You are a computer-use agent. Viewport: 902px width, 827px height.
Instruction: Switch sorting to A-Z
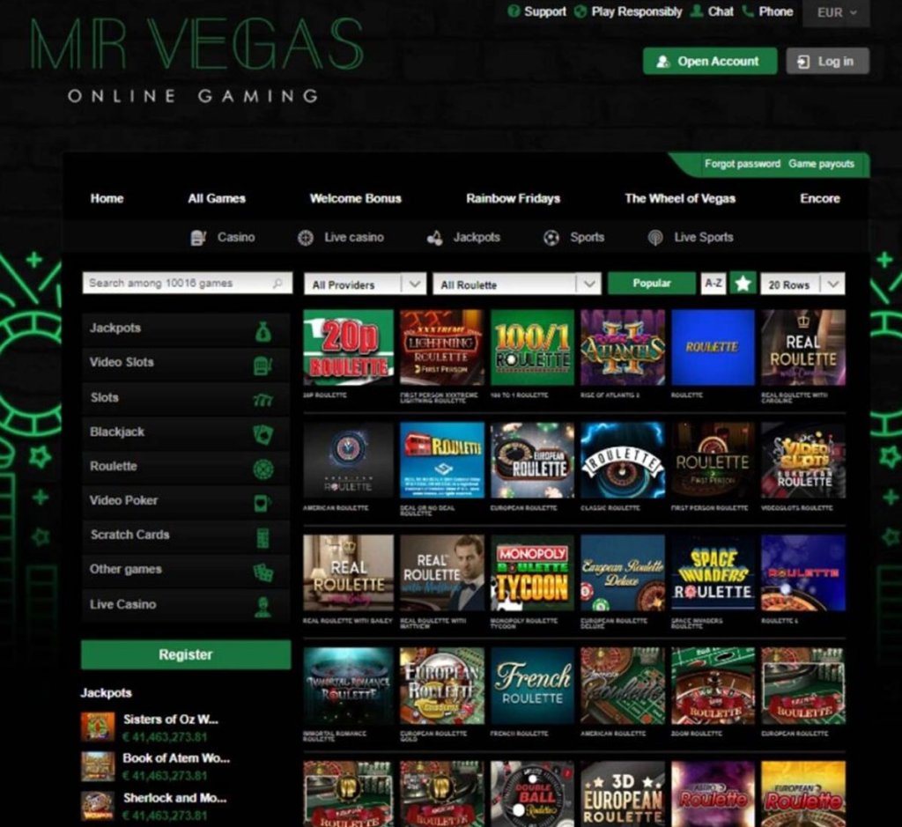click(x=714, y=284)
